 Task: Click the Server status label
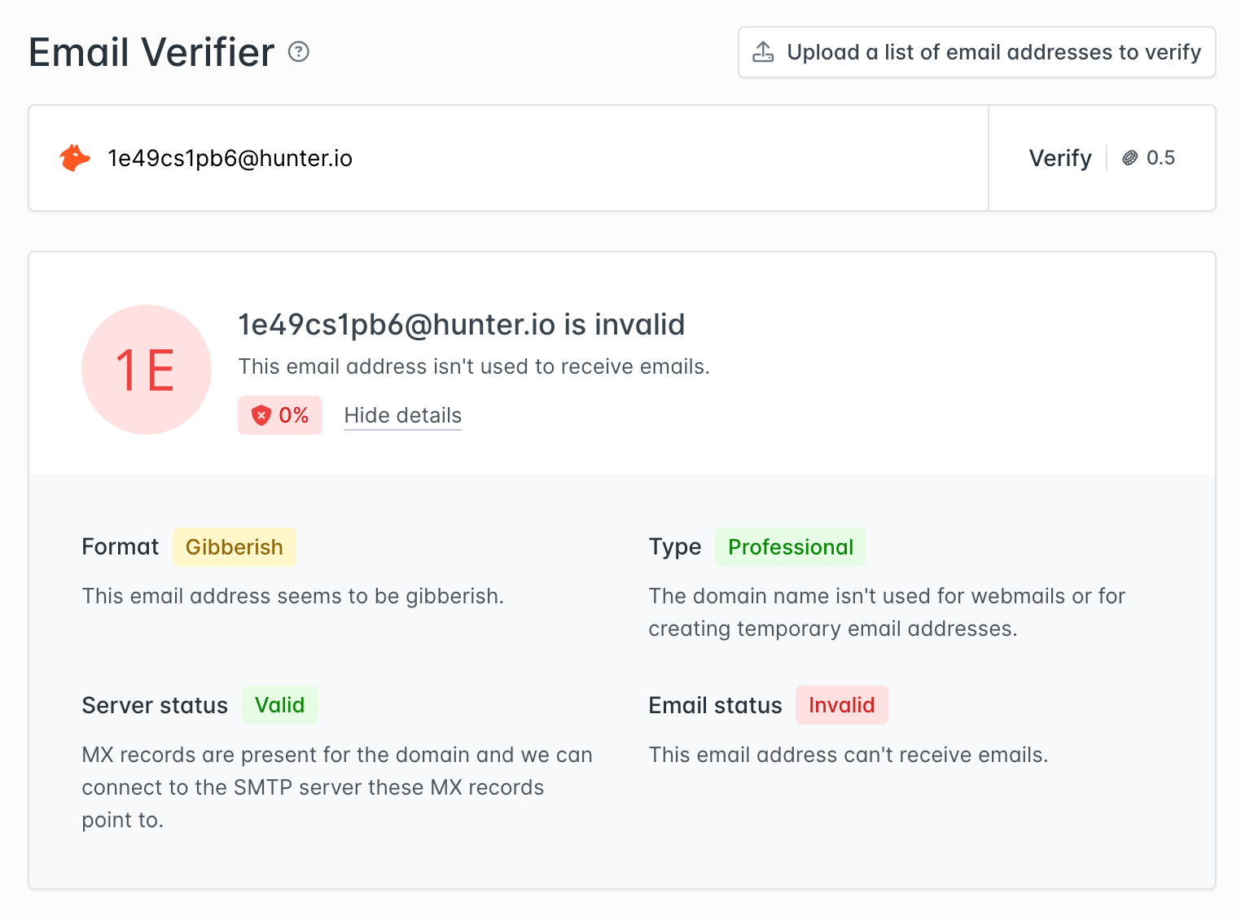pyautogui.click(x=155, y=705)
